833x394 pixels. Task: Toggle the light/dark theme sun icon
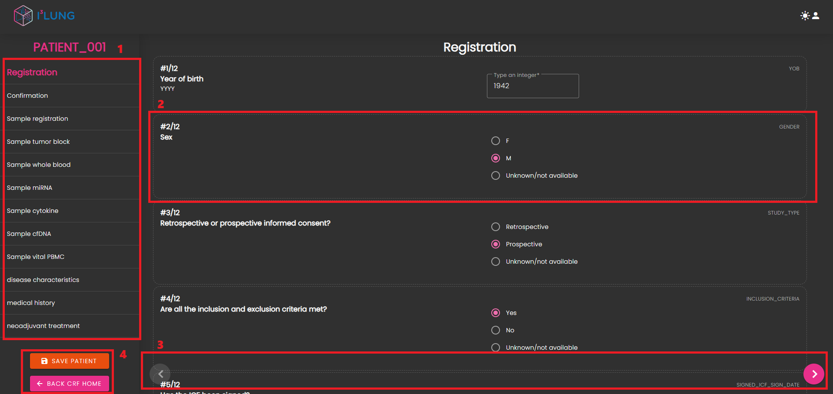[x=805, y=16]
